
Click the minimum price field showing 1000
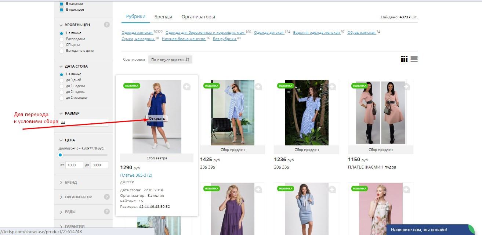[75, 165]
